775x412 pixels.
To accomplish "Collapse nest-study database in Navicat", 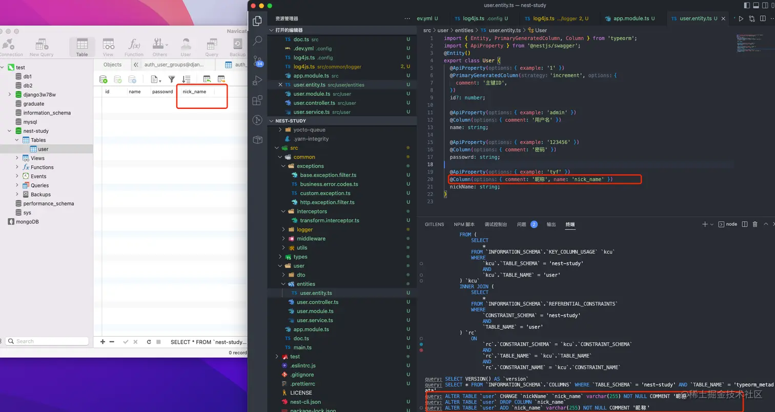I will 10,131.
